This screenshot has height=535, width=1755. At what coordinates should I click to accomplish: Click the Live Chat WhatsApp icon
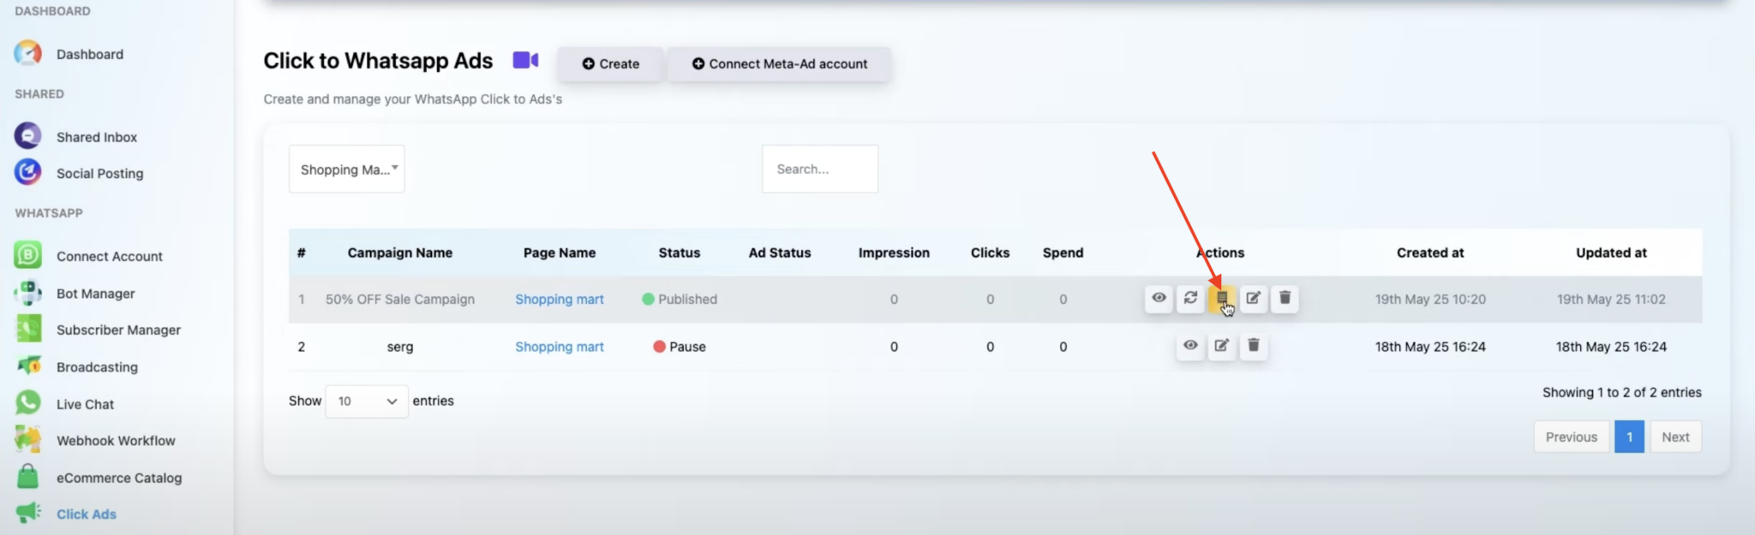[x=27, y=403]
